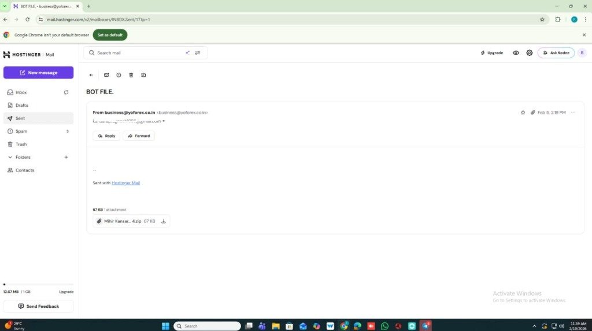
Task: Click the Windows taskbar Search box
Action: (x=207, y=326)
